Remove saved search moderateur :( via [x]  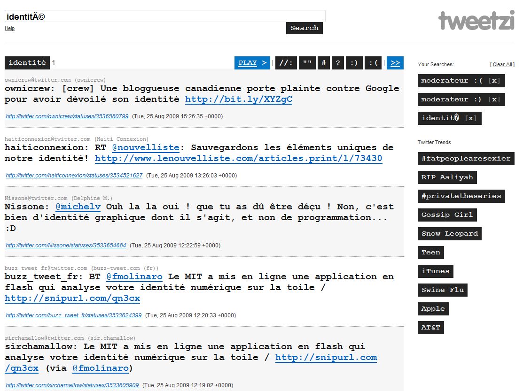494,81
